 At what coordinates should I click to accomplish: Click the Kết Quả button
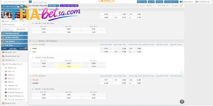160,2
